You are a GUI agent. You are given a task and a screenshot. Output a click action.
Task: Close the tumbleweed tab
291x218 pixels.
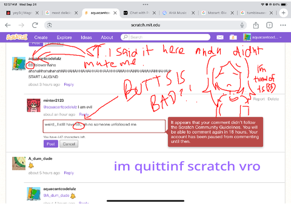(x=271, y=13)
